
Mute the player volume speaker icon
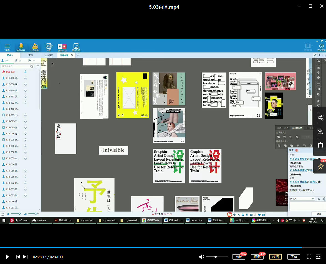click(x=201, y=257)
